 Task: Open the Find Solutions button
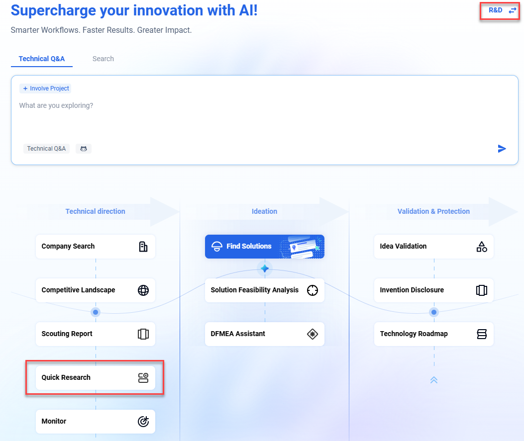click(264, 247)
